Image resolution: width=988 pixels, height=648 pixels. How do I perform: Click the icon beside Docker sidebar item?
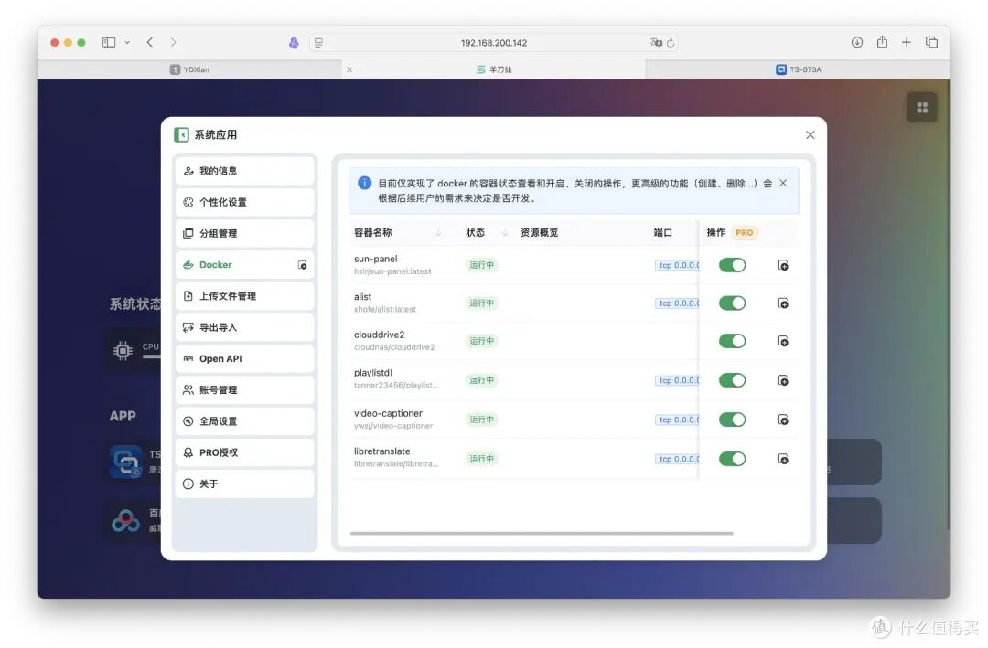coord(303,265)
